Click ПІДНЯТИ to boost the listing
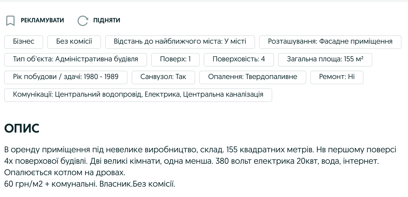Screen dimensions: 408x197 click(107, 20)
